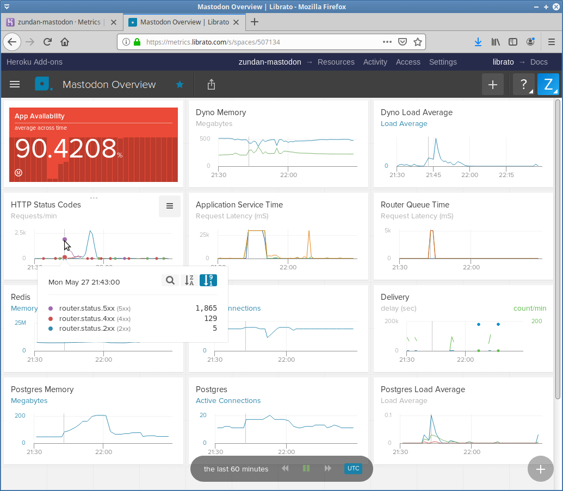Click the red 4xx legend color dot

pos(51,319)
